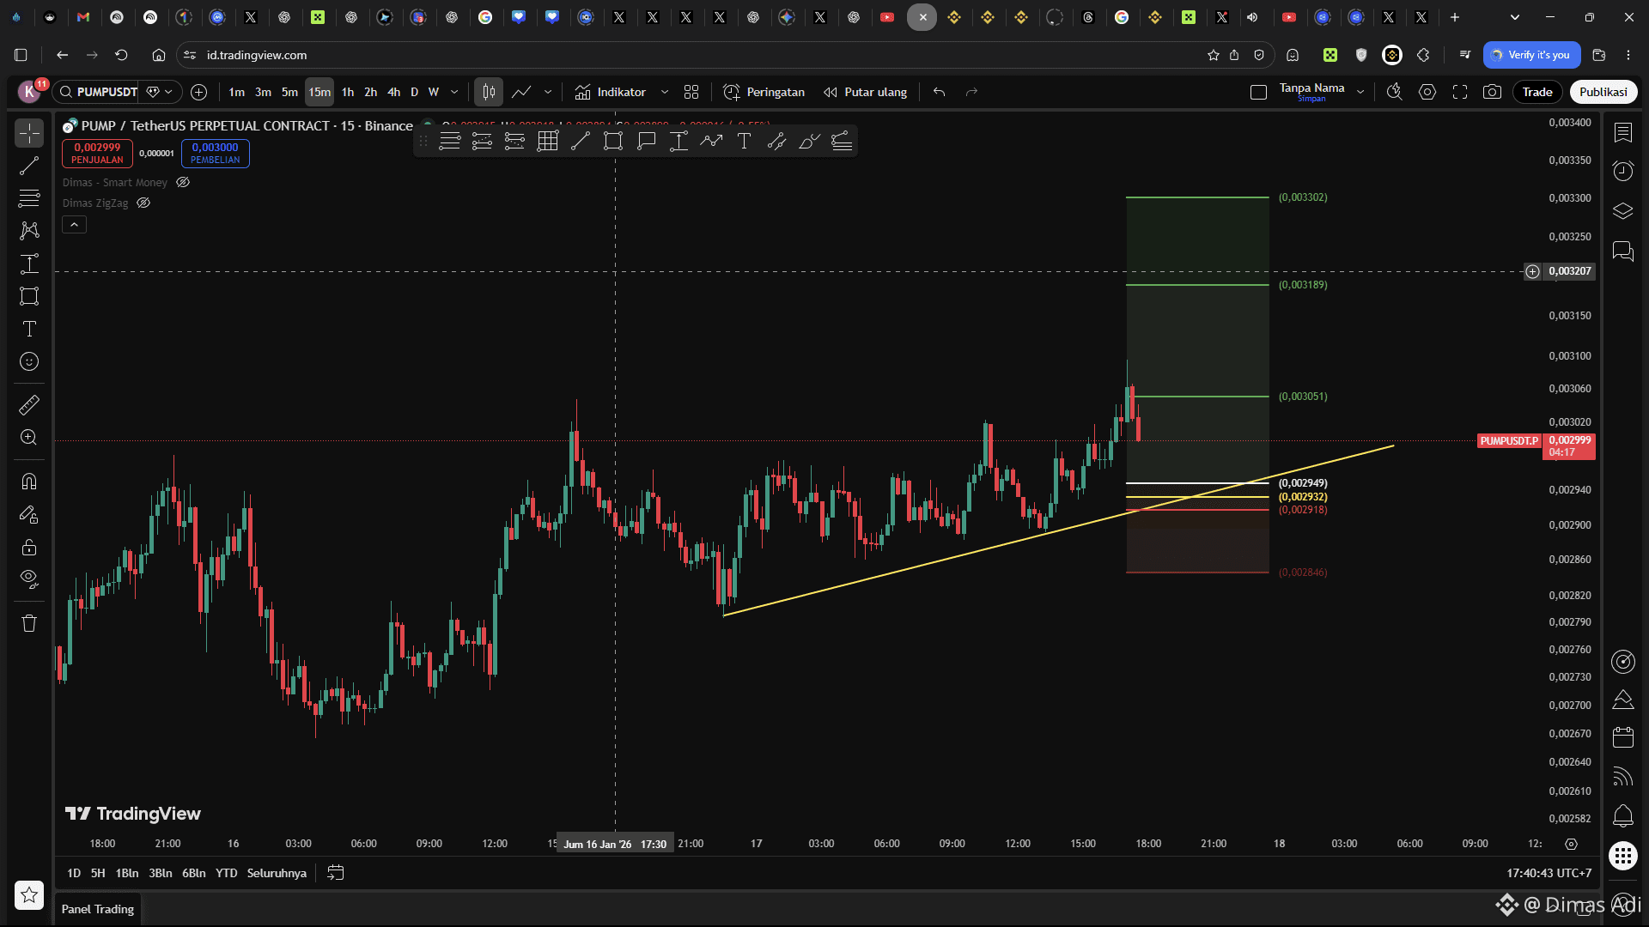Open fullscreen mode icon

[x=1460, y=92]
